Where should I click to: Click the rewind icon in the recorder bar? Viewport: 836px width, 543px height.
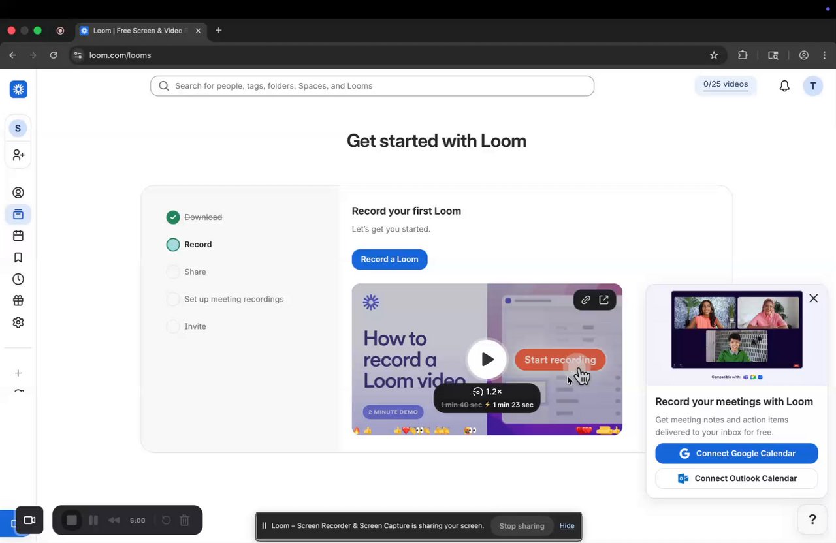[114, 520]
